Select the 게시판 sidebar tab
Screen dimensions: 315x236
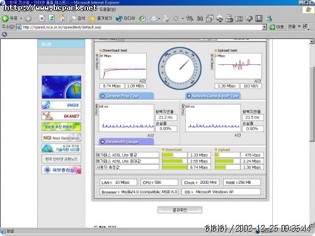tap(61, 44)
